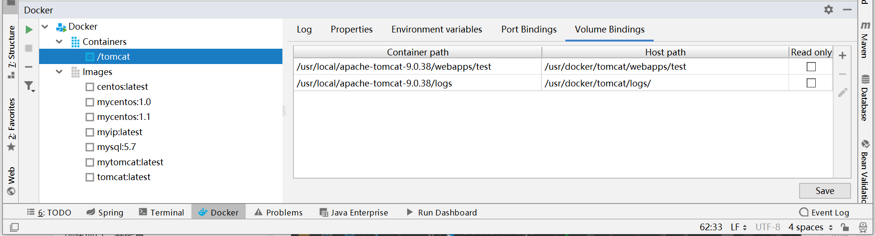Viewport: 875px width, 236px height.
Task: Click the pencil edit binding icon
Action: coord(843,92)
